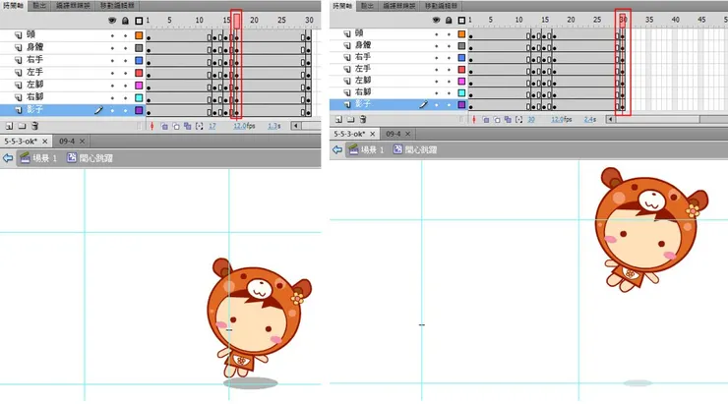Lock the 左手 layer in frame-17 timeline
This screenshot has width=728, height=404.
click(x=125, y=73)
